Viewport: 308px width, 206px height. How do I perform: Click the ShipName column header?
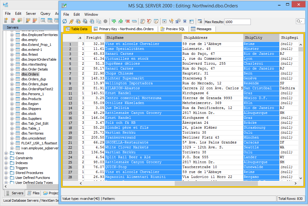[x=143, y=38]
